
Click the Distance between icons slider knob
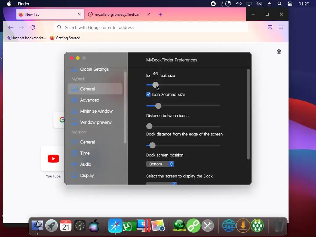click(149, 126)
